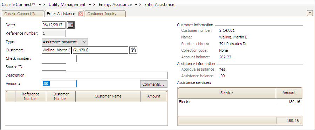Screen dimensions: 315x130
Task: Click the binoculars customer search icon
Action: [x=133, y=50]
